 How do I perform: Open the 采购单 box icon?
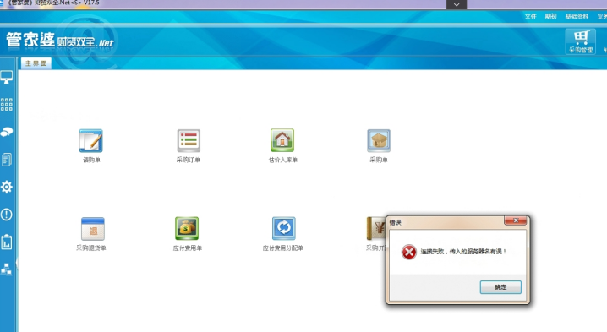coord(379,141)
